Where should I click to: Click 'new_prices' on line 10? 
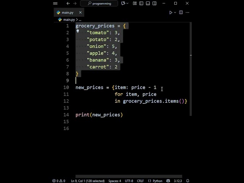pyautogui.click(x=90, y=87)
